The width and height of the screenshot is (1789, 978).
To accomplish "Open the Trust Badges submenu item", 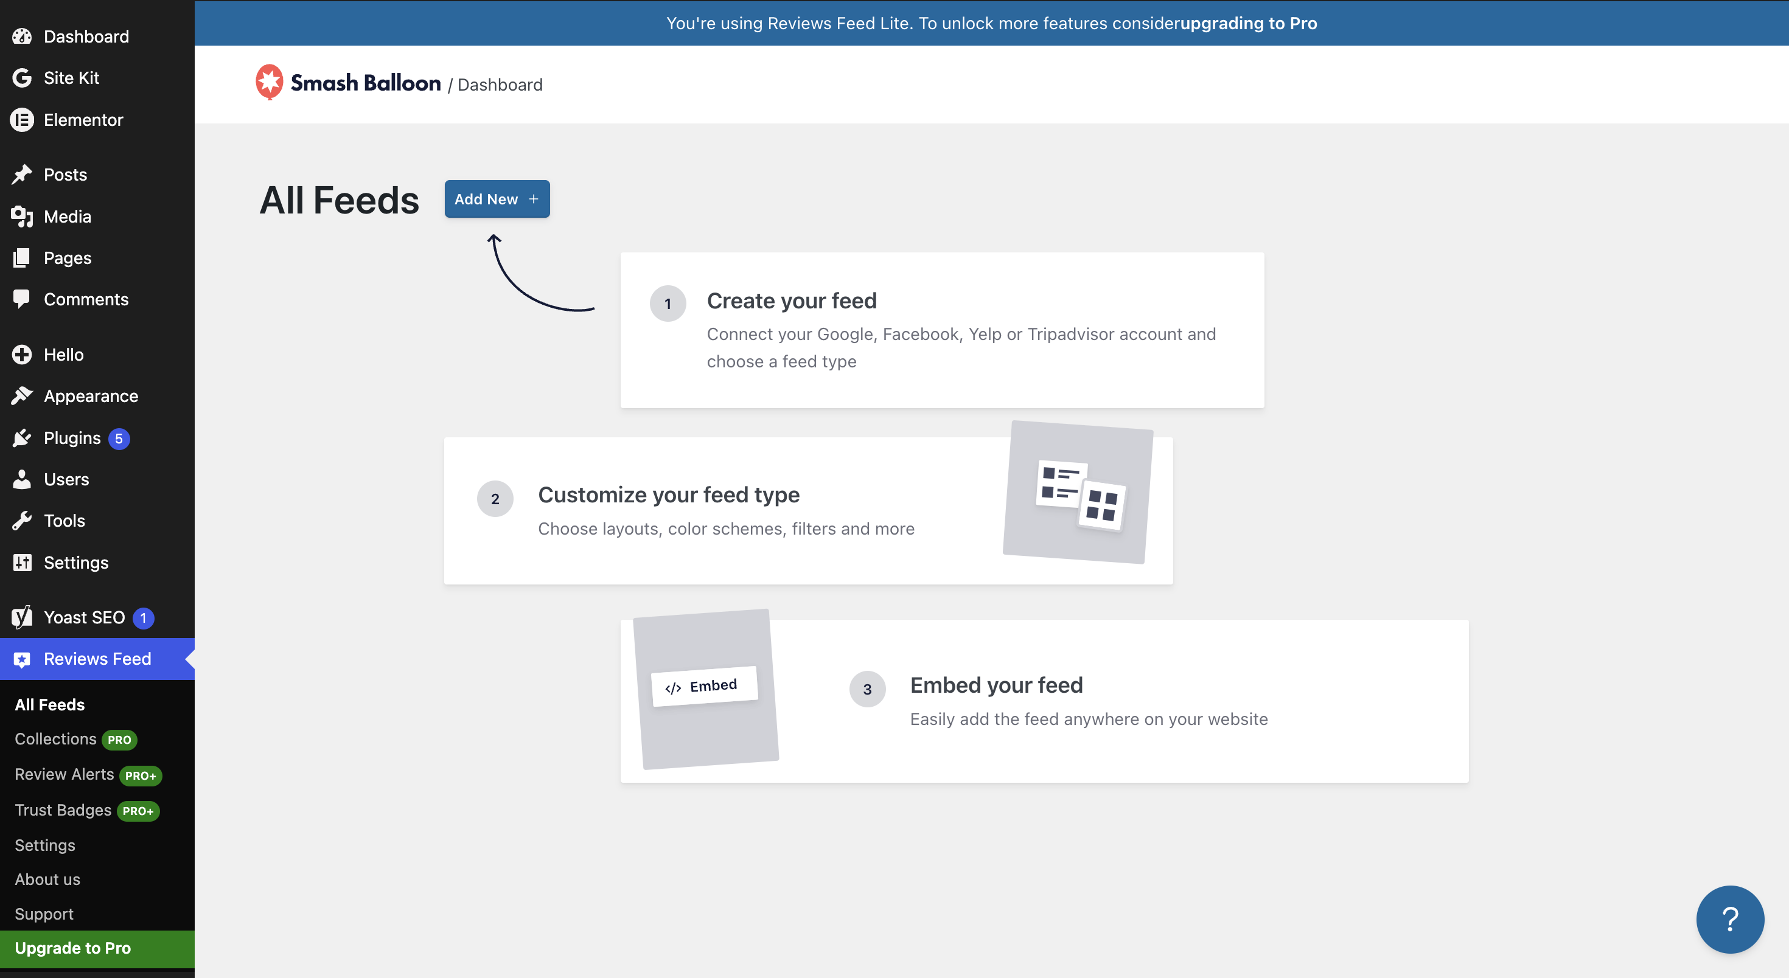I will coord(87,810).
